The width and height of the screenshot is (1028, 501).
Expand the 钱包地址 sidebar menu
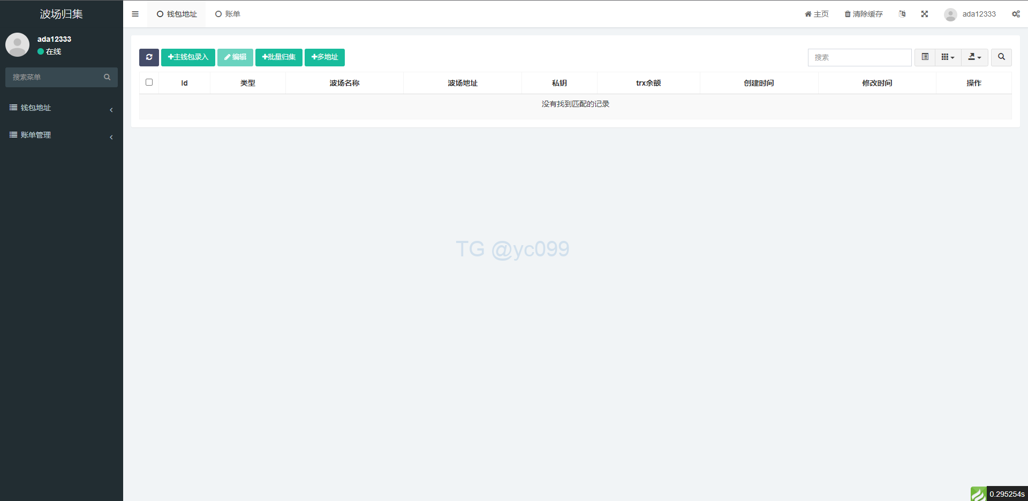(61, 108)
